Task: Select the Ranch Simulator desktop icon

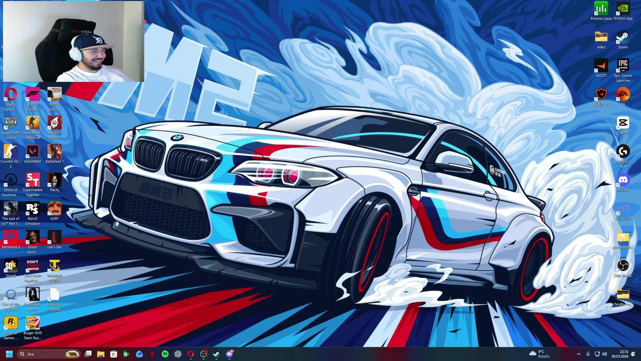Action: click(33, 214)
